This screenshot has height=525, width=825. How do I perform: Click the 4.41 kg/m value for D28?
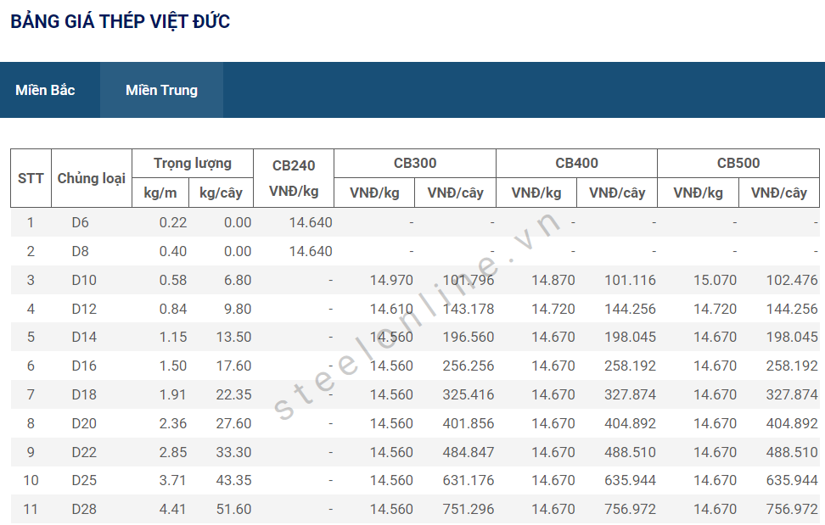(173, 509)
